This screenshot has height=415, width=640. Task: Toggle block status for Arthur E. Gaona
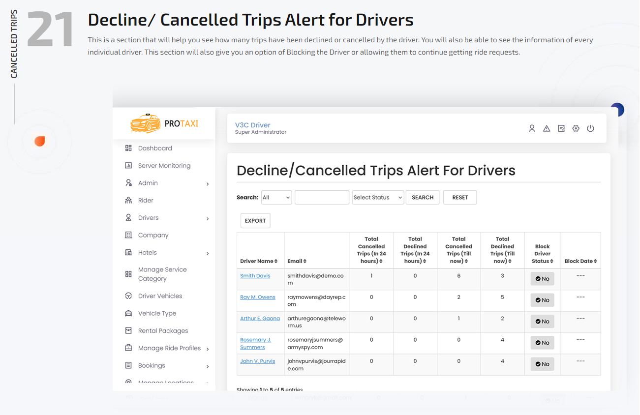pos(542,322)
